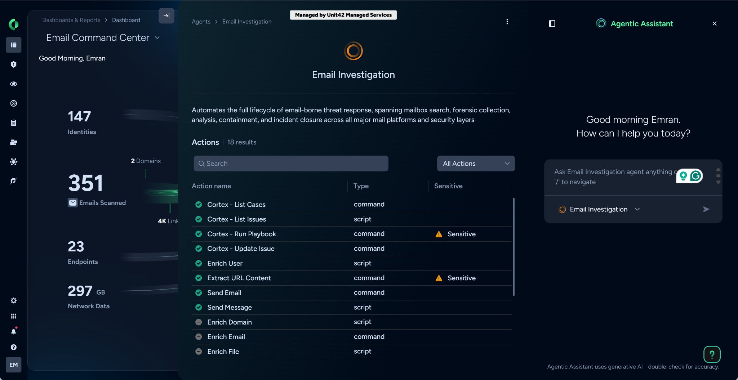Open the green help bubble button
The image size is (738, 380).
(712, 354)
